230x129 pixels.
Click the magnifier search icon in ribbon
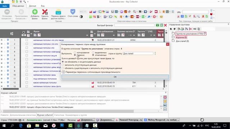[x=134, y=12]
